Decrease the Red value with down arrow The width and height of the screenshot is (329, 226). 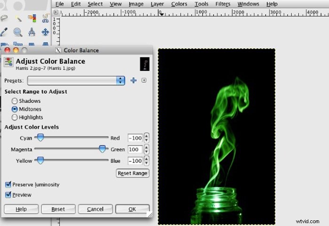[x=147, y=140]
